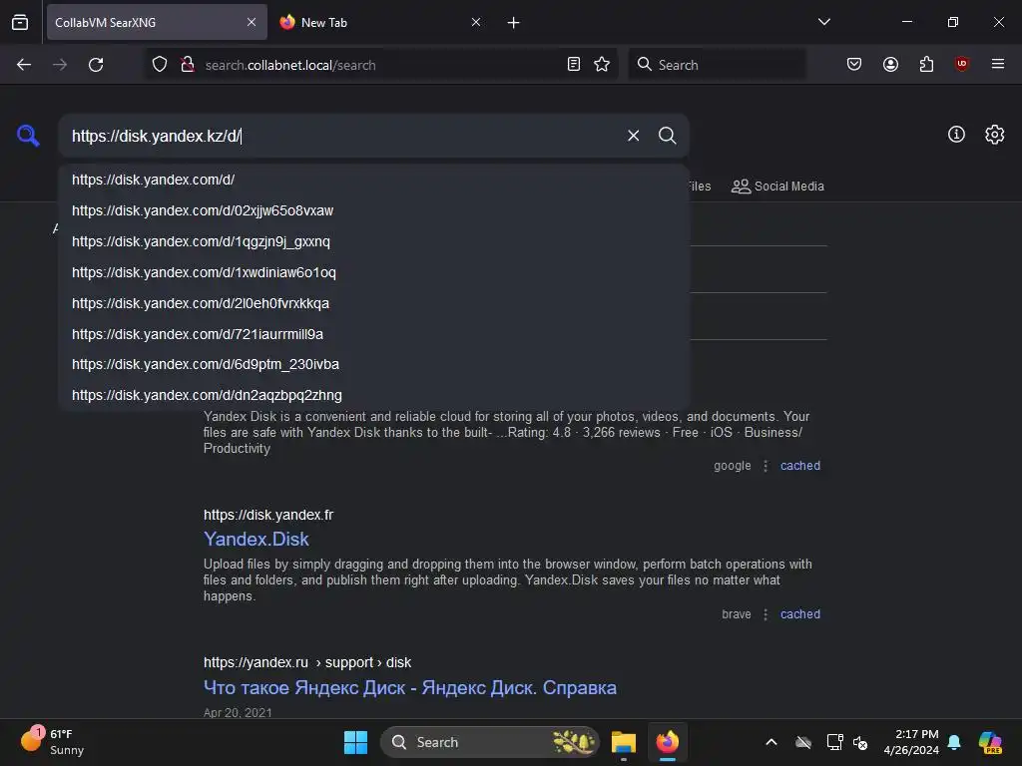Click the Firefox View icon in the tab bar
The image size is (1022, 766).
click(20, 22)
